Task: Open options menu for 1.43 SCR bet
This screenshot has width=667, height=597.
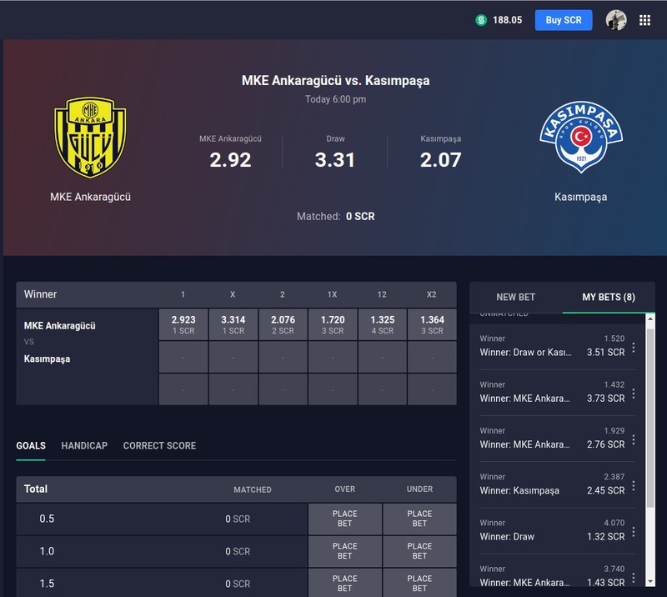Action: (634, 578)
